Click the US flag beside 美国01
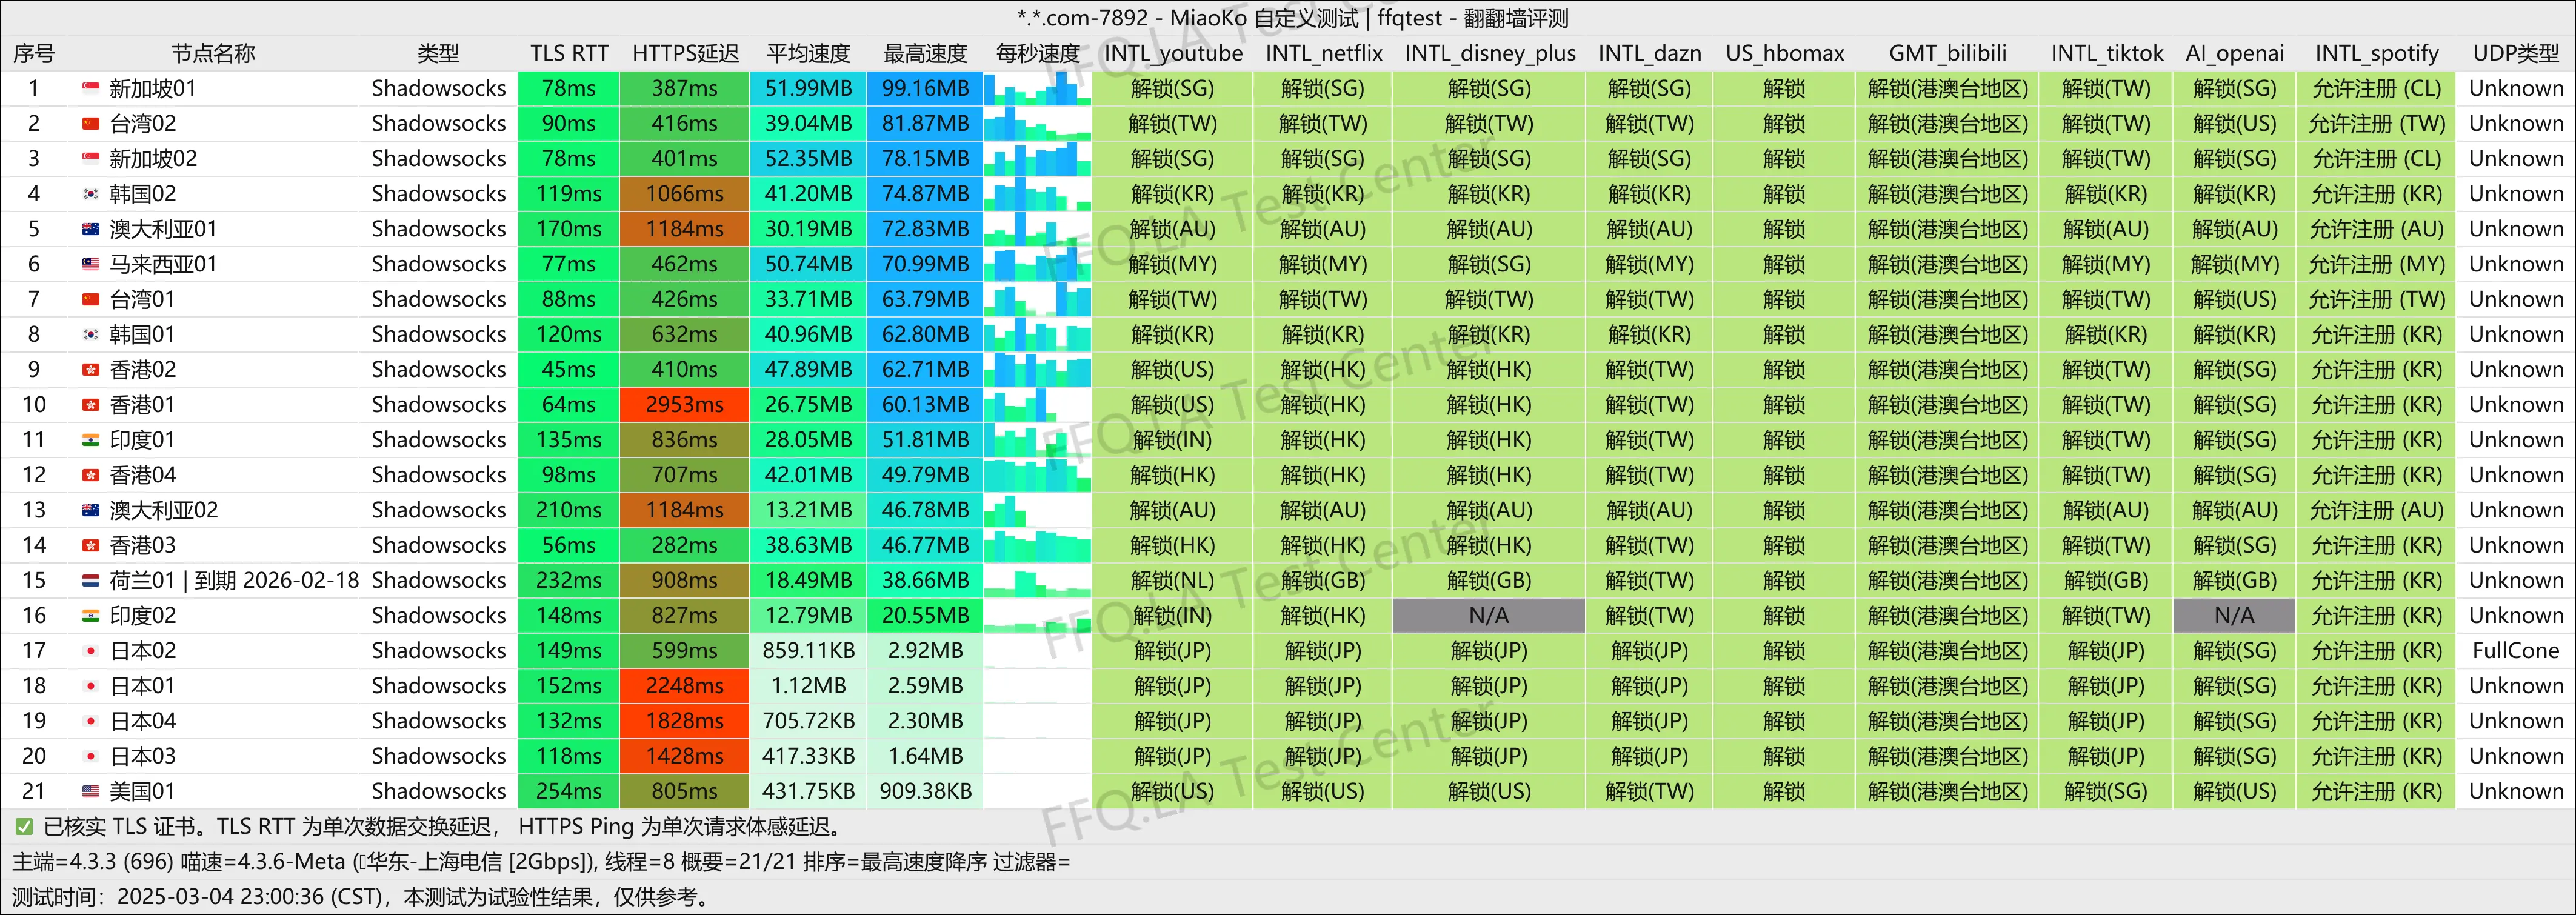 coord(90,790)
